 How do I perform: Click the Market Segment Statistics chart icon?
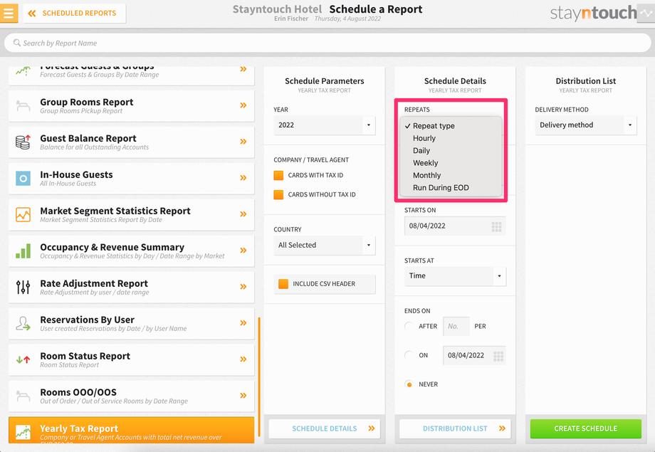click(23, 215)
